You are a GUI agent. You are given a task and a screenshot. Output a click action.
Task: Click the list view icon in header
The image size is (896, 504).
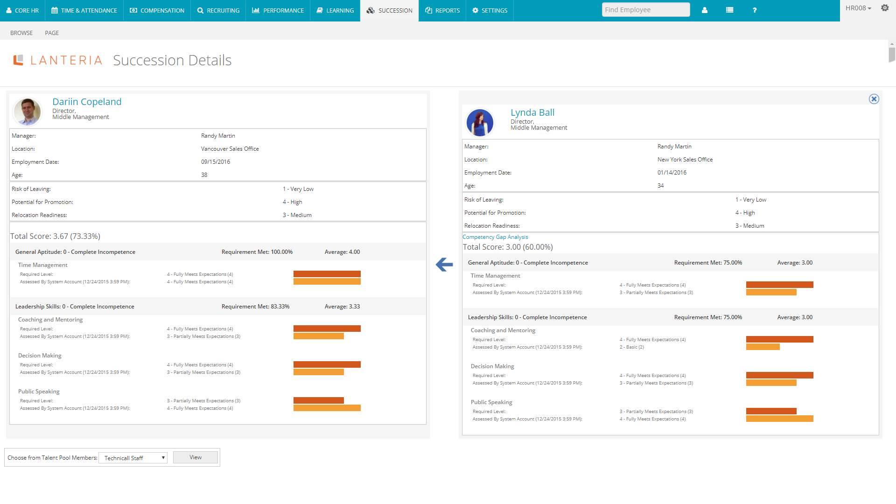click(x=730, y=10)
